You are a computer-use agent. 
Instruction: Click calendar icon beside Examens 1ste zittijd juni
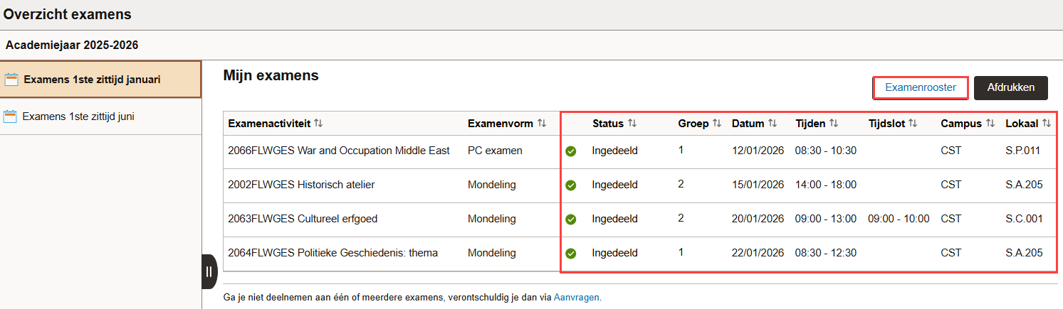coord(10,116)
